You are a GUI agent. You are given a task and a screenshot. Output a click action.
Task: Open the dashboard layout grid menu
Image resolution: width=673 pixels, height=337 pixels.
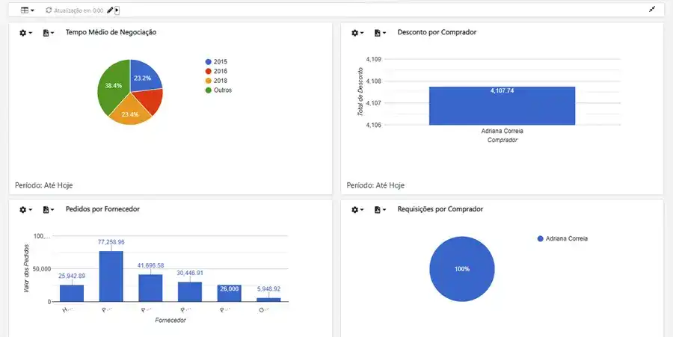[27, 10]
